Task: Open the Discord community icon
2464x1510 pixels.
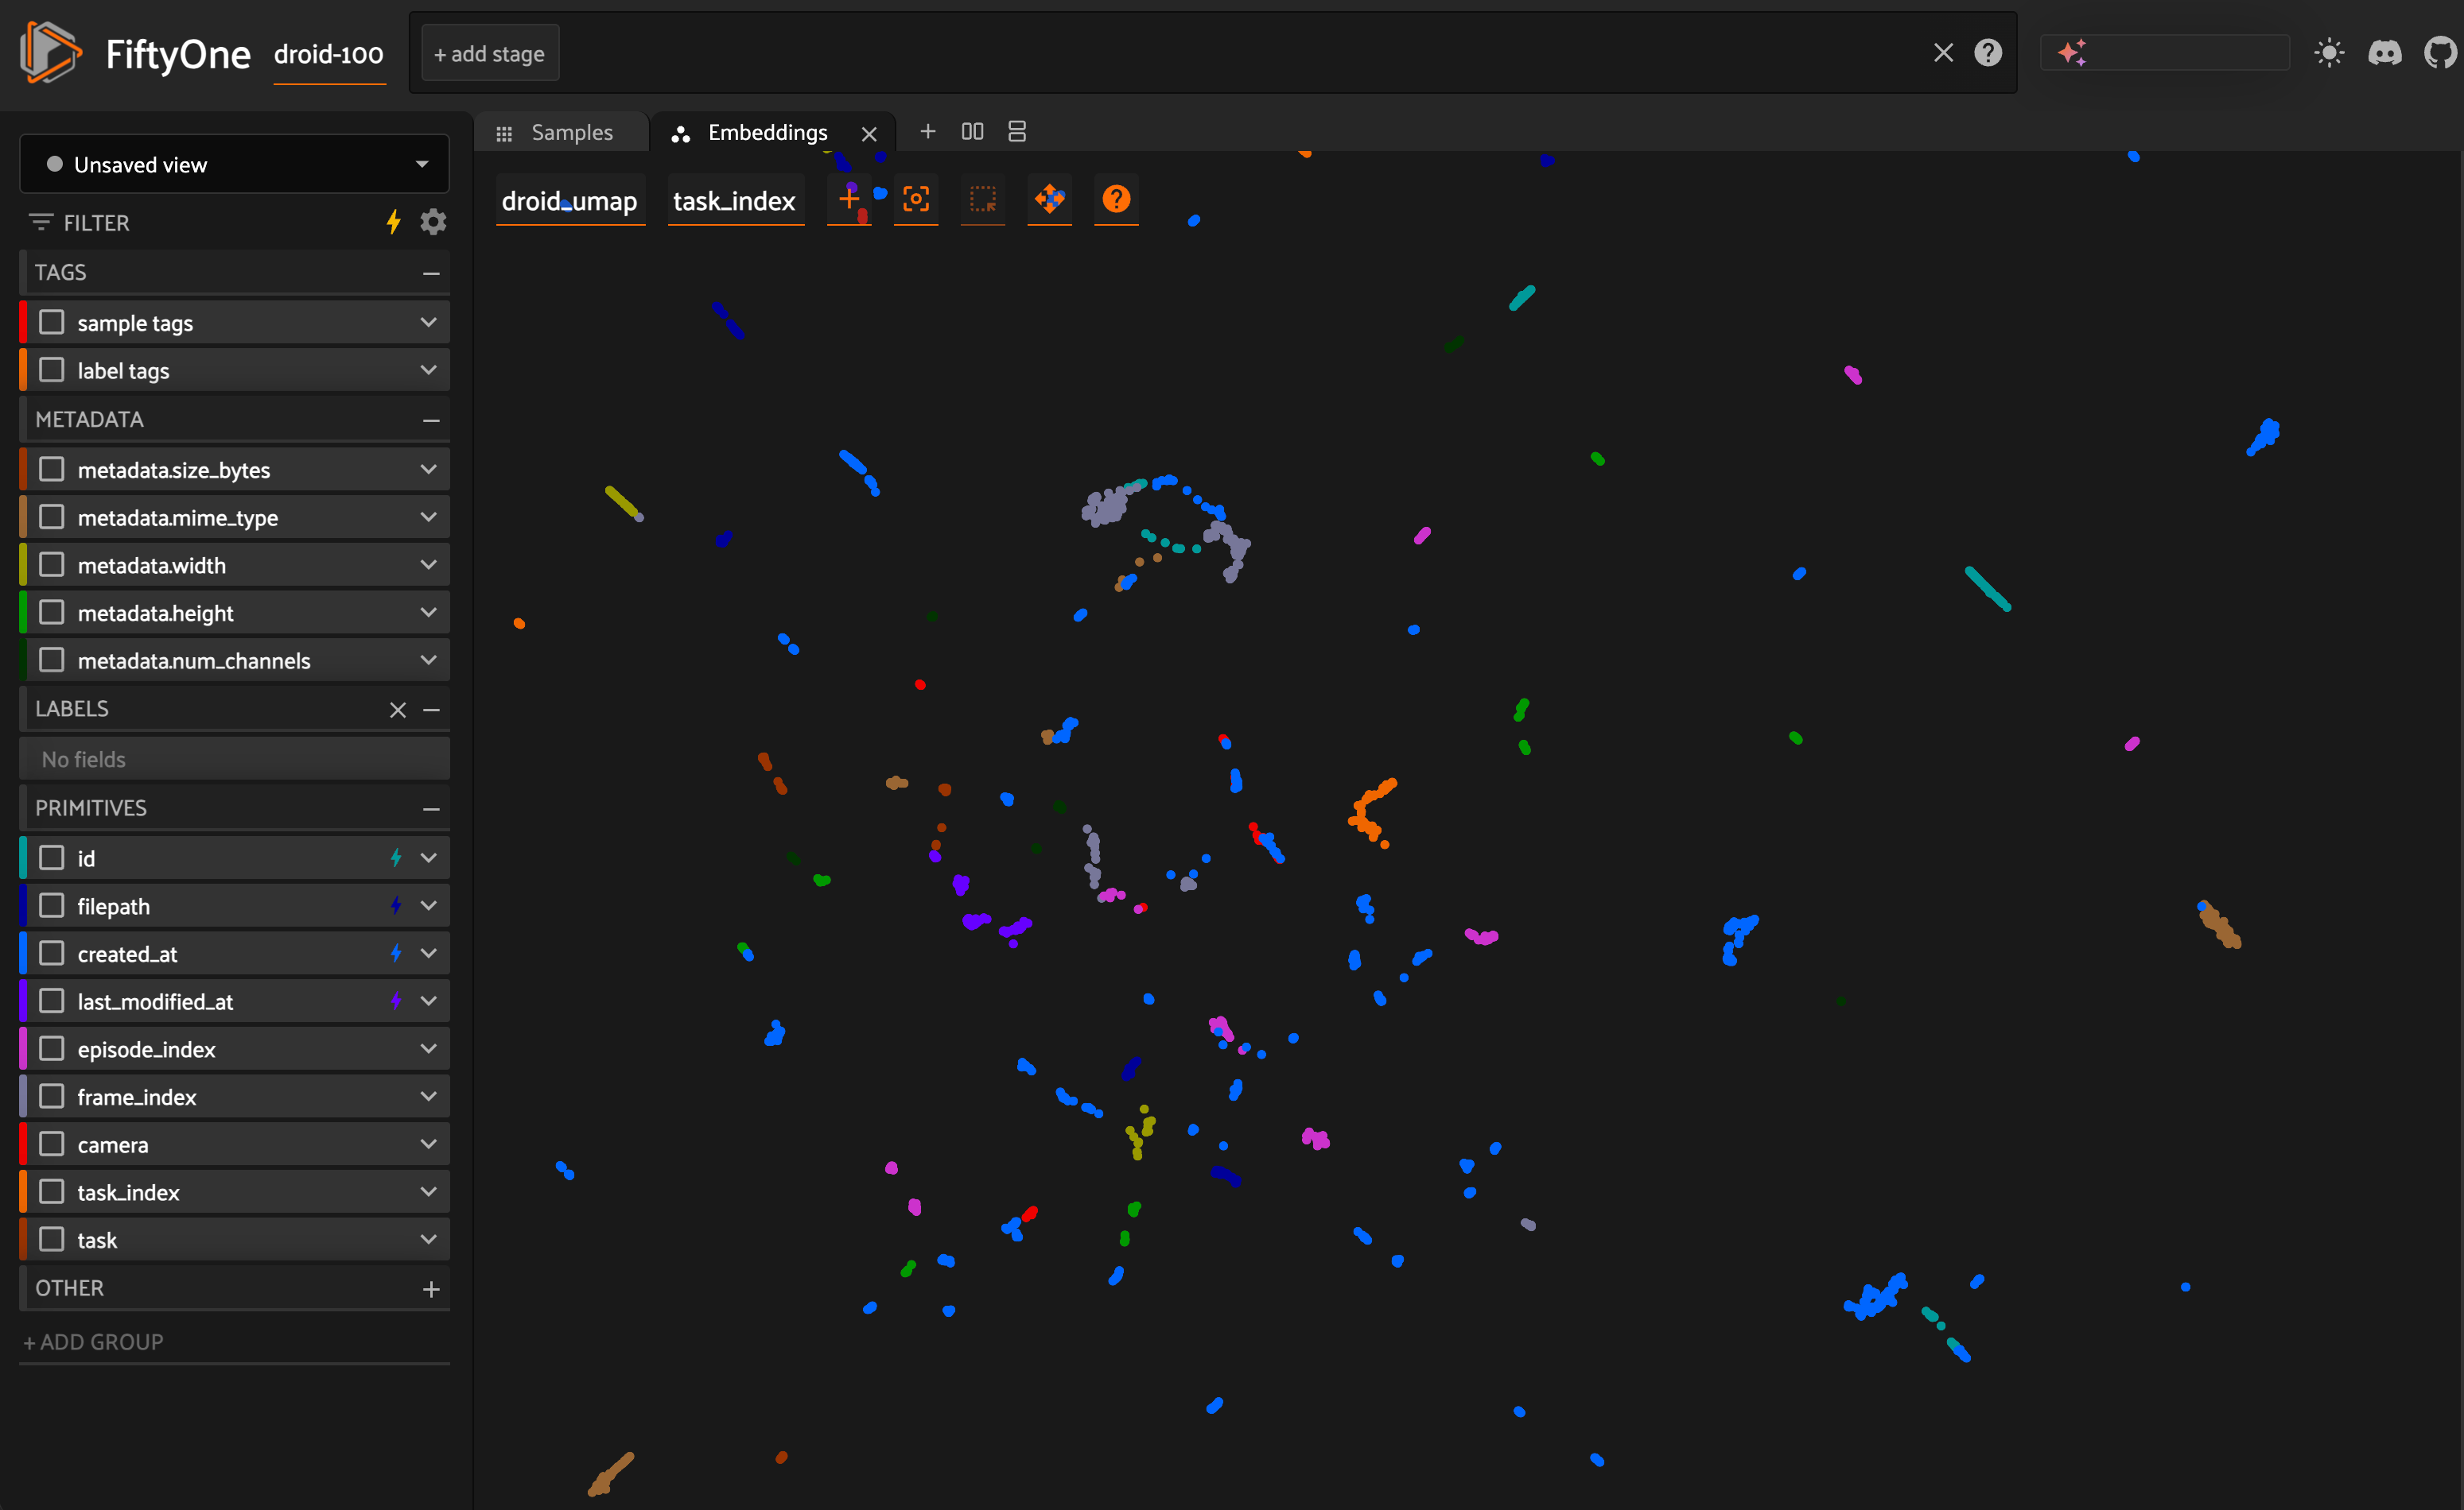Action: coord(2385,53)
